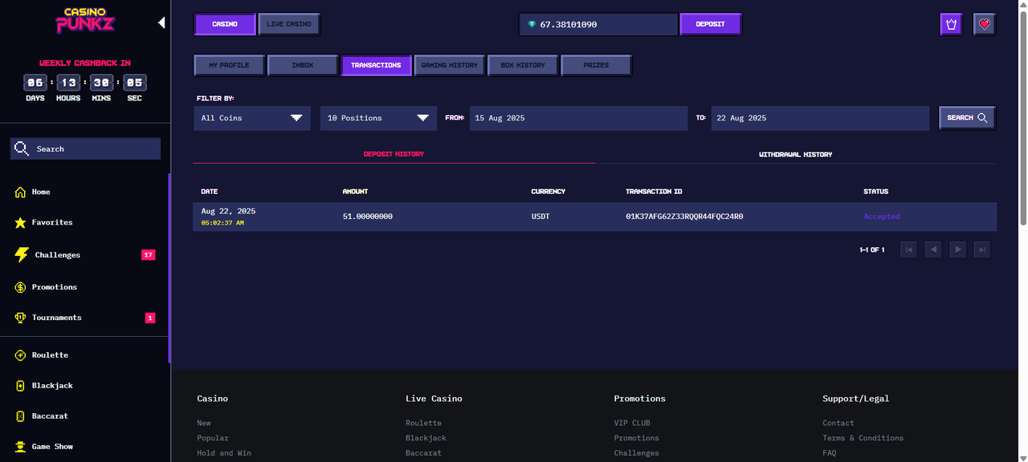Open the crown VIP icon button
This screenshot has width=1028, height=462.
point(952,24)
